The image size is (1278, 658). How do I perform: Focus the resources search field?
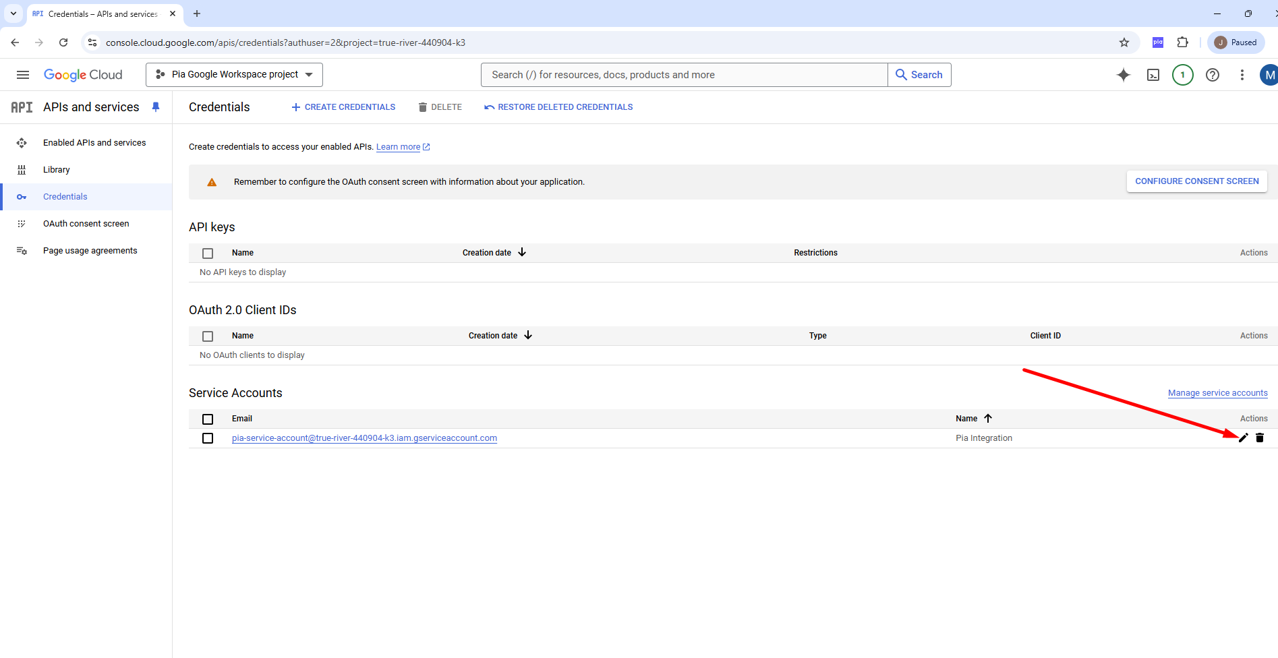tap(684, 75)
